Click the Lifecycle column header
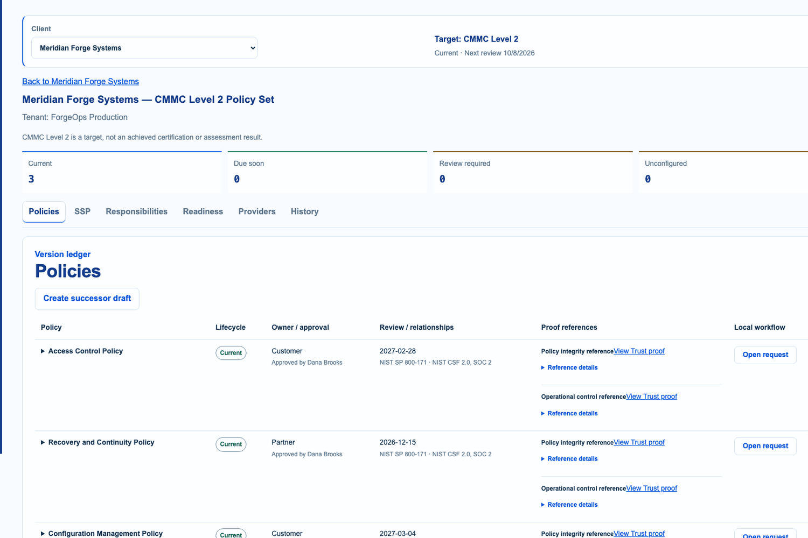The image size is (808, 538). click(x=231, y=327)
